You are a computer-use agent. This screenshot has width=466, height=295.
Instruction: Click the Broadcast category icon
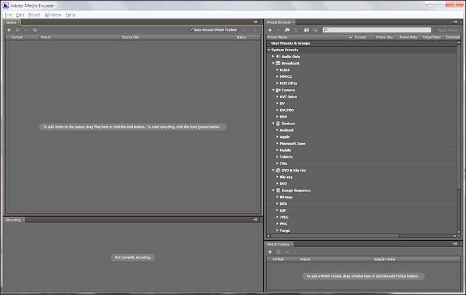tap(278, 63)
